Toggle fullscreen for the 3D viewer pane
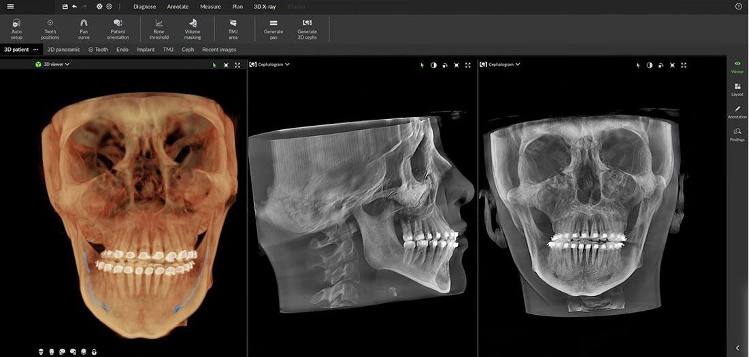 237,65
